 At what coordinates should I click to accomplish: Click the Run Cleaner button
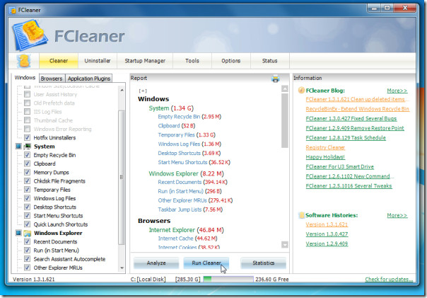pyautogui.click(x=206, y=263)
